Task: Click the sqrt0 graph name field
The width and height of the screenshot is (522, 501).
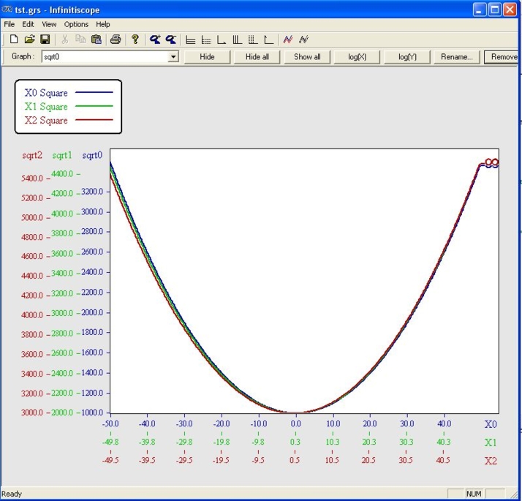Action: [105, 56]
